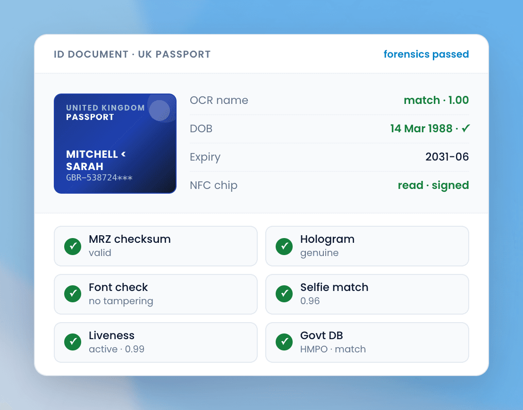Click the 'read · signed' NFC chip value
The height and width of the screenshot is (410, 523).
coord(433,185)
